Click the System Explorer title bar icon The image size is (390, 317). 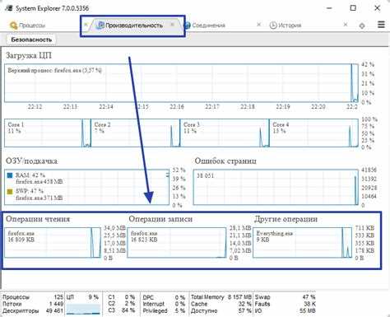pyautogui.click(x=9, y=8)
